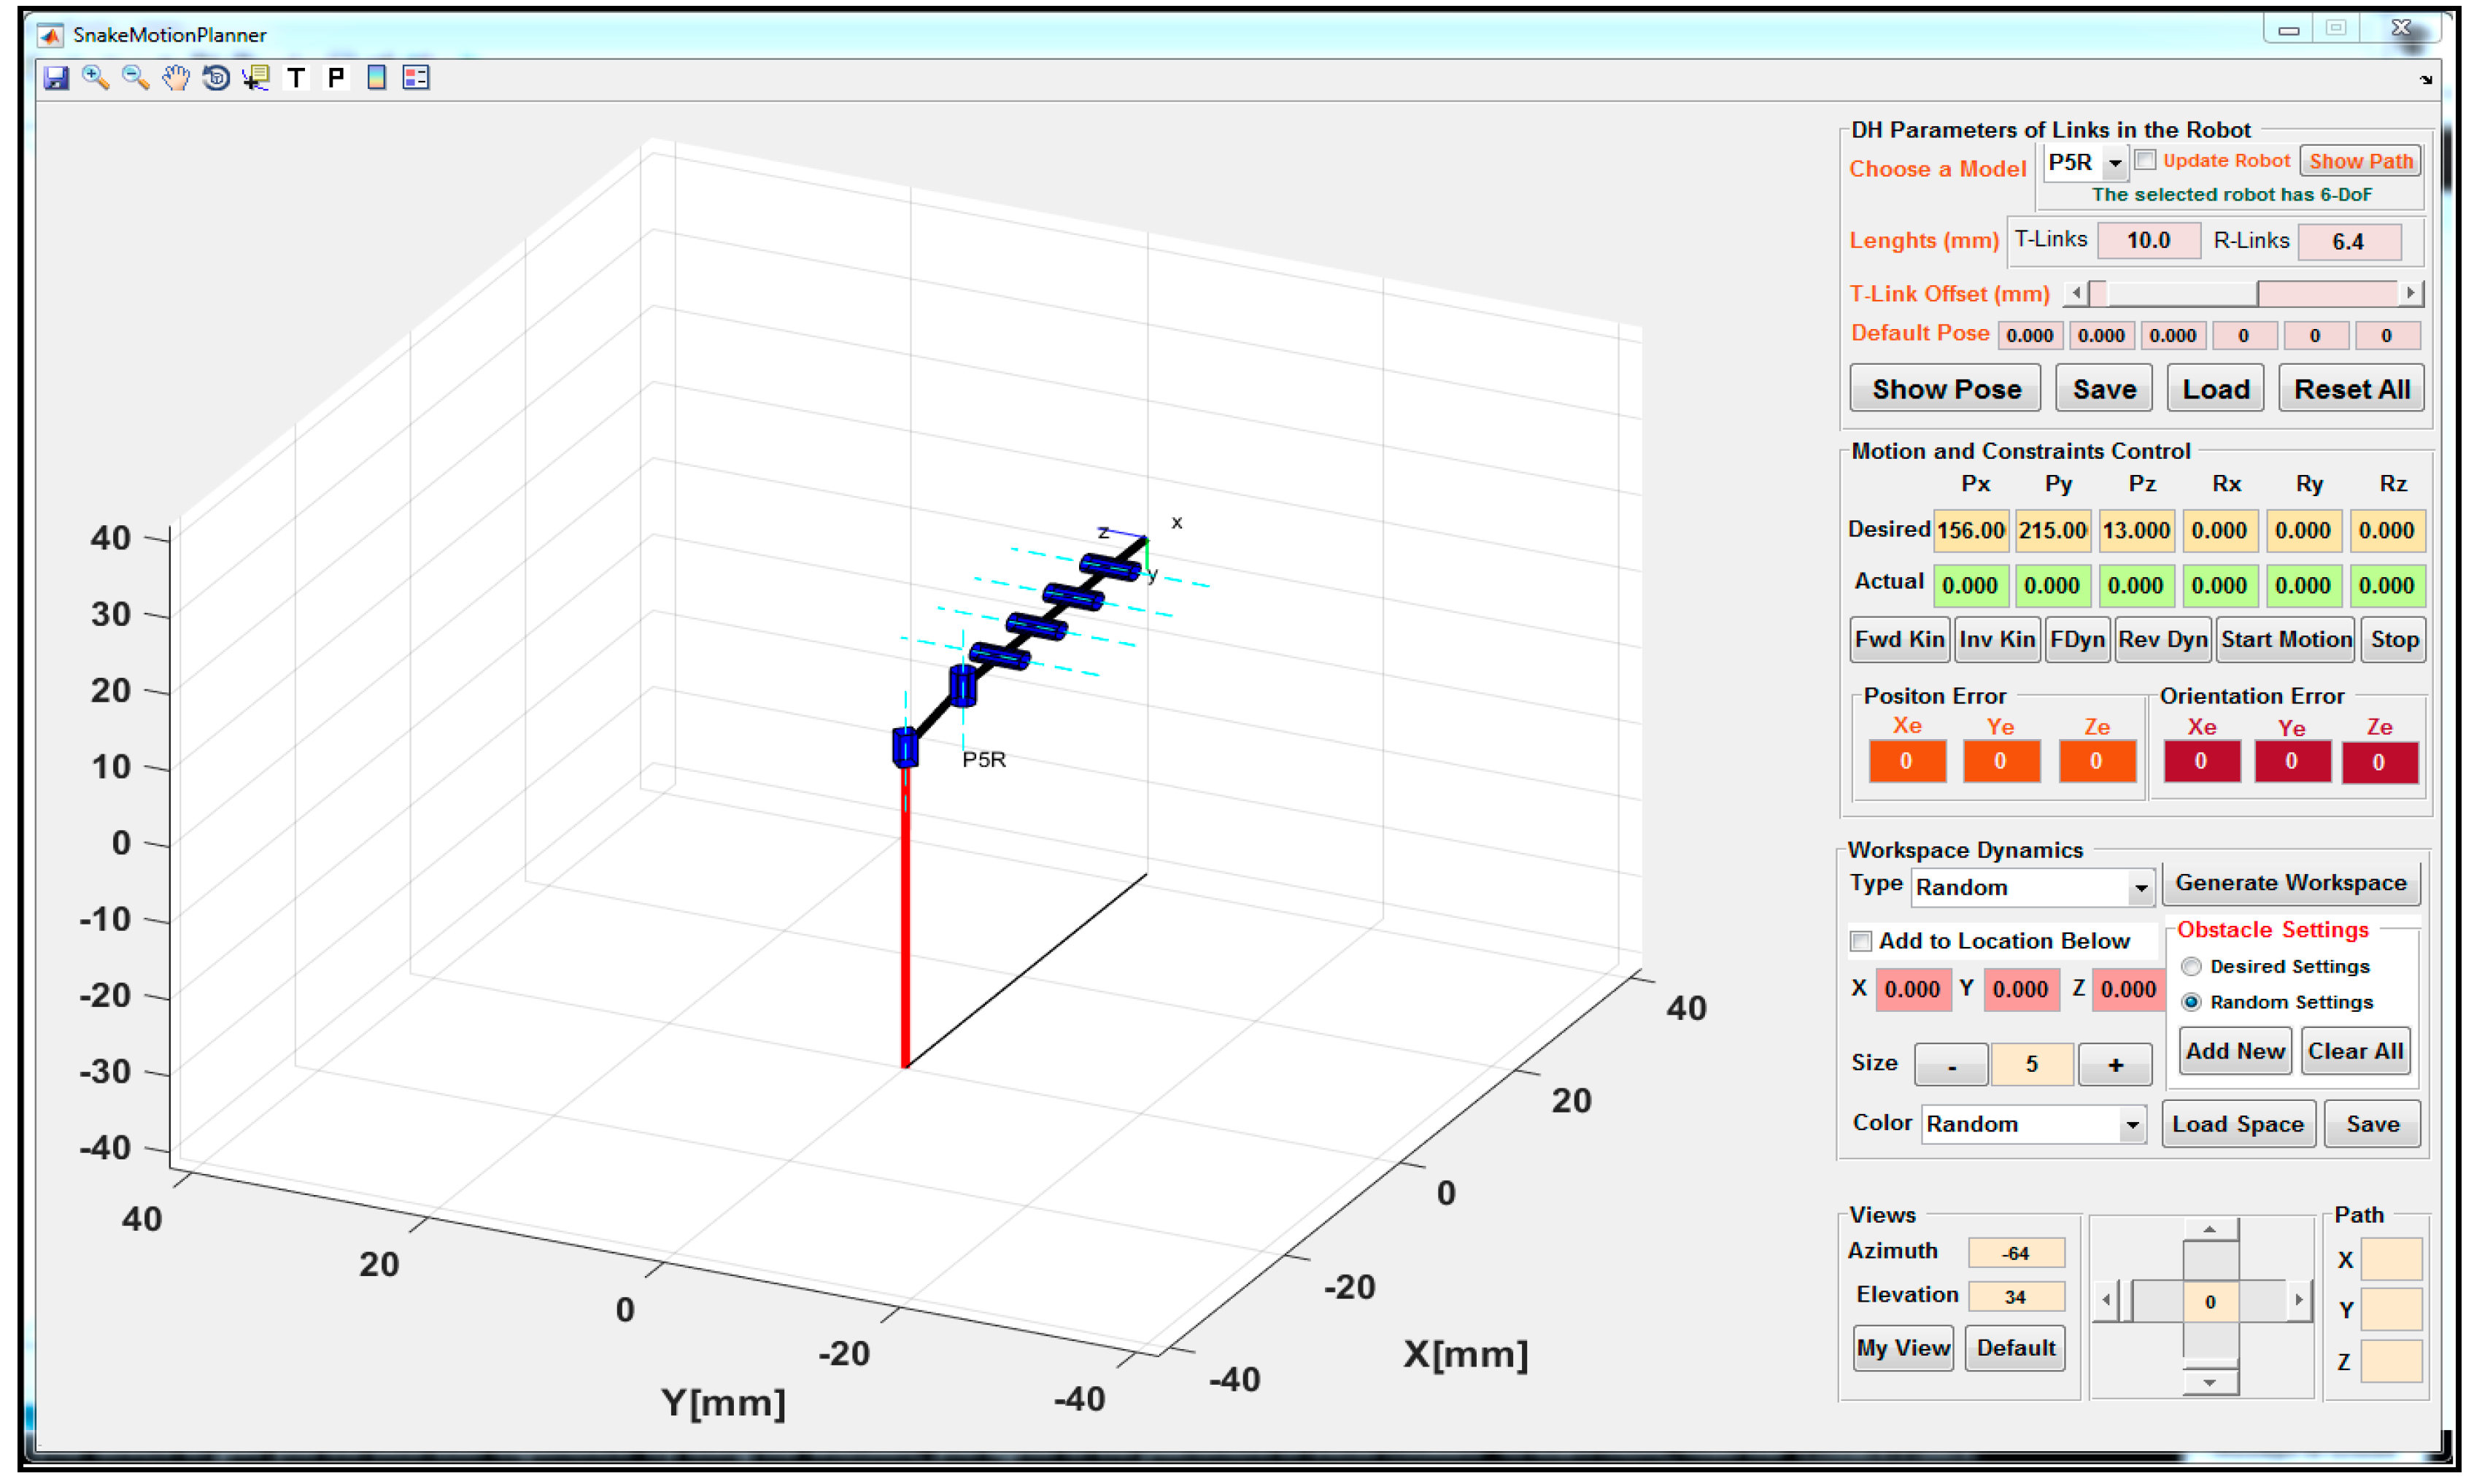Image resolution: width=2474 pixels, height=1484 pixels.
Task: Expand the workspace Type dropdown
Action: 2140,888
